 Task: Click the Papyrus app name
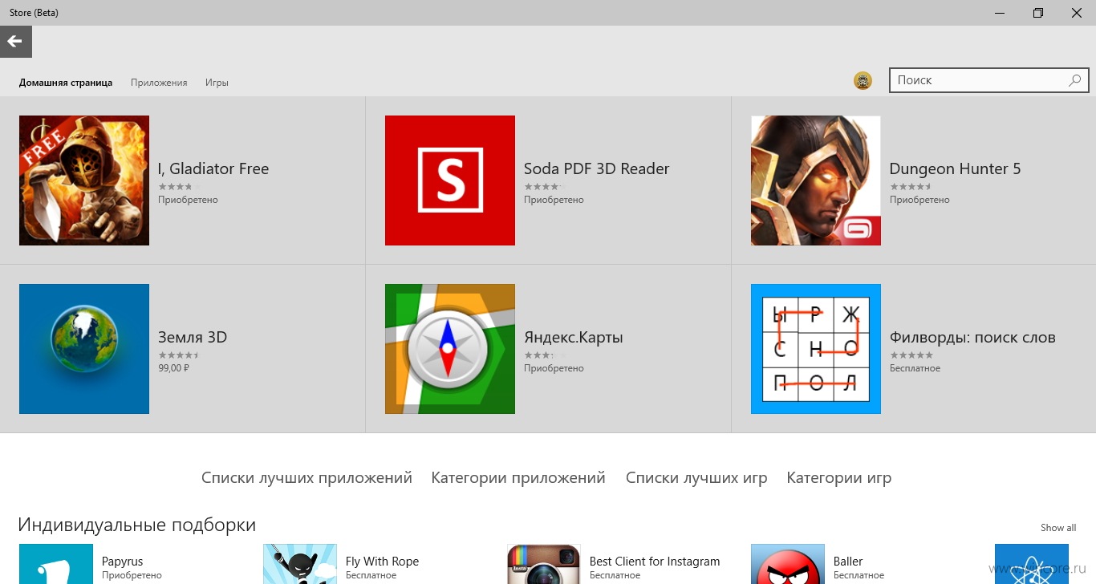click(122, 562)
